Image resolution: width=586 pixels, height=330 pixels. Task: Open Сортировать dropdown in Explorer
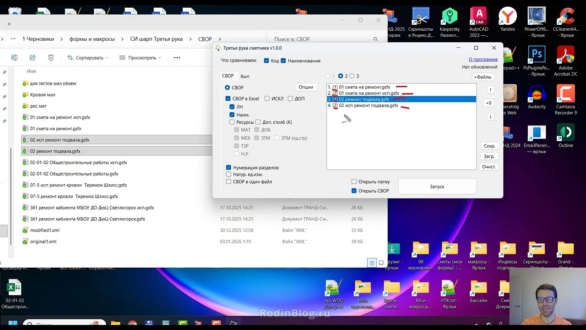click(x=87, y=58)
